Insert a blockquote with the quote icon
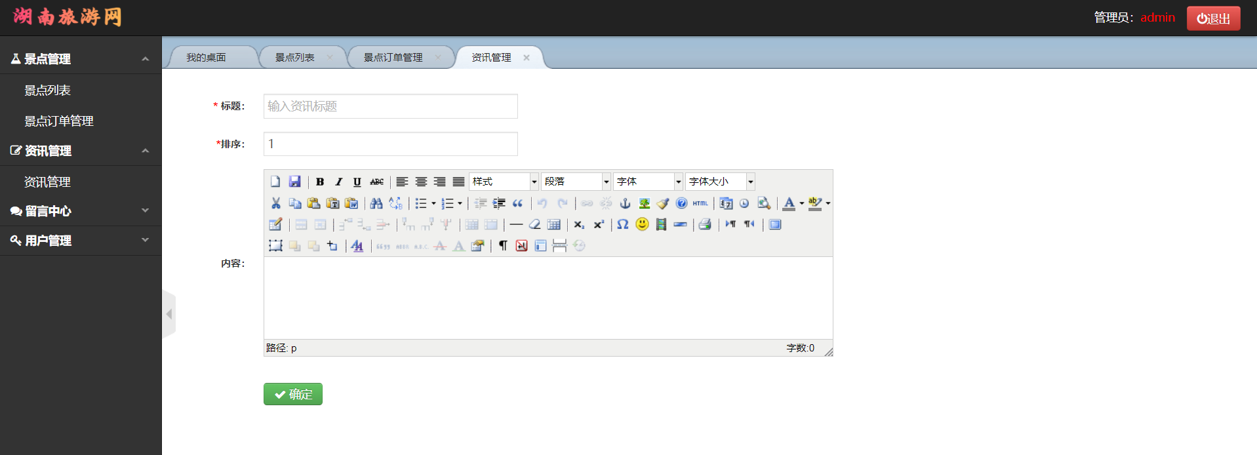Viewport: 1257px width, 455px height. click(x=518, y=203)
